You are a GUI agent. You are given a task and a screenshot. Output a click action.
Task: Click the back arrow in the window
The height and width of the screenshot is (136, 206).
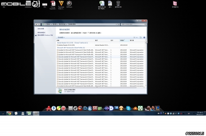click(x=36, y=24)
